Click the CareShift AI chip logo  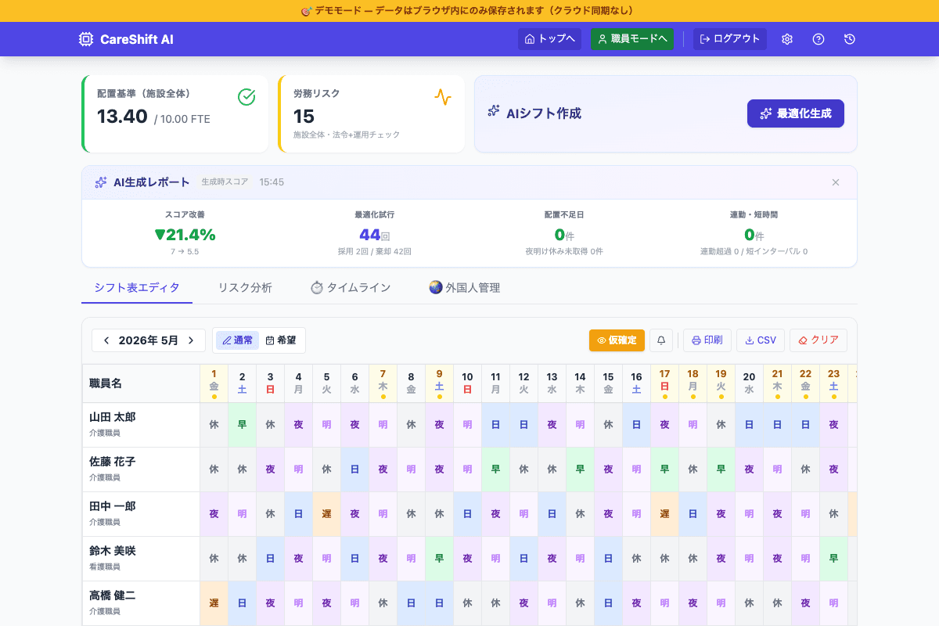tap(86, 39)
